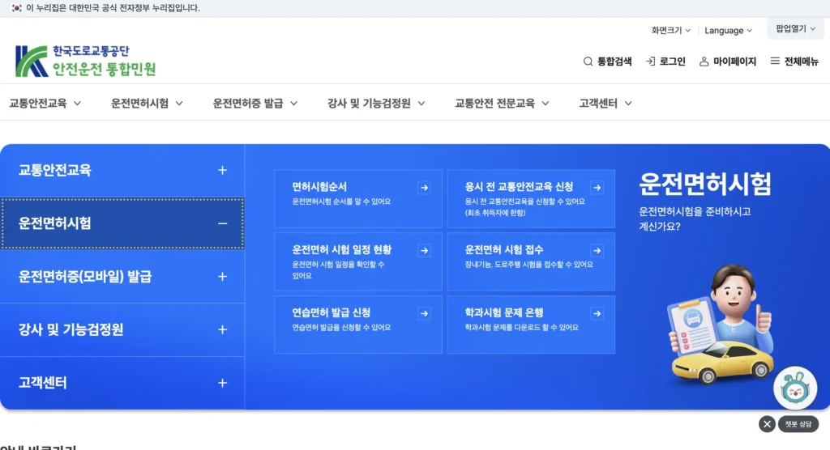This screenshot has height=450, width=830.
Task: Open the 운전면허 시험 일정 현황 card title
Action: coord(342,249)
